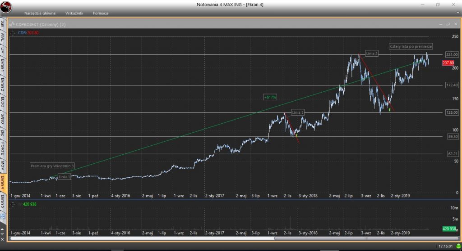Click the bull logo application button
462x251 pixels.
pyautogui.click(x=6, y=7)
